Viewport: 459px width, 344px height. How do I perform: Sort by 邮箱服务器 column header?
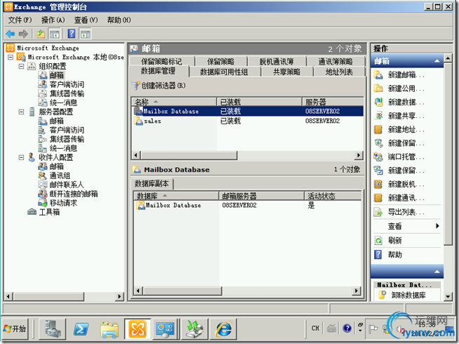coord(261,196)
